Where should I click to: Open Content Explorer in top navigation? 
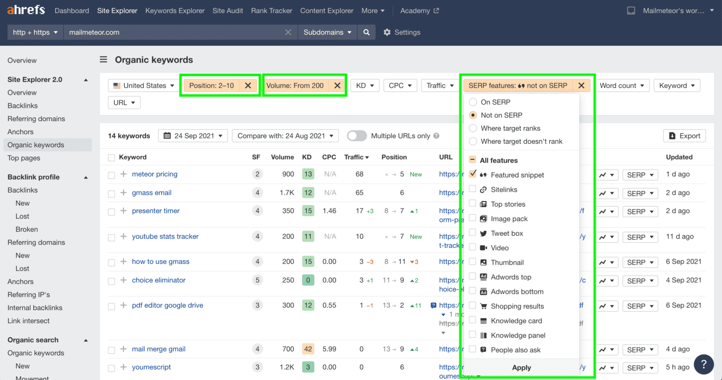pyautogui.click(x=327, y=11)
